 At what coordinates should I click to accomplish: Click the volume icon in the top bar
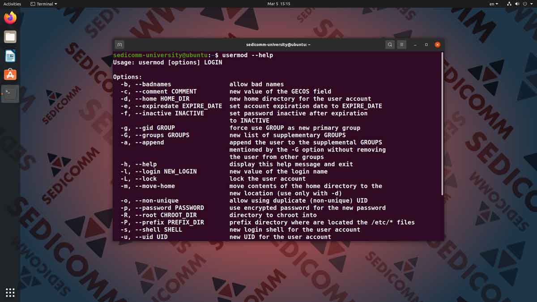click(517, 4)
